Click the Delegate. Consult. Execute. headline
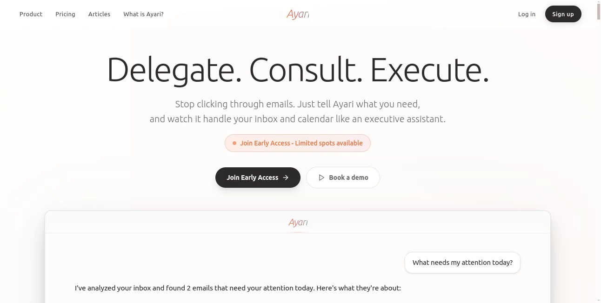Screen dimensions: 601x303 pos(298,70)
